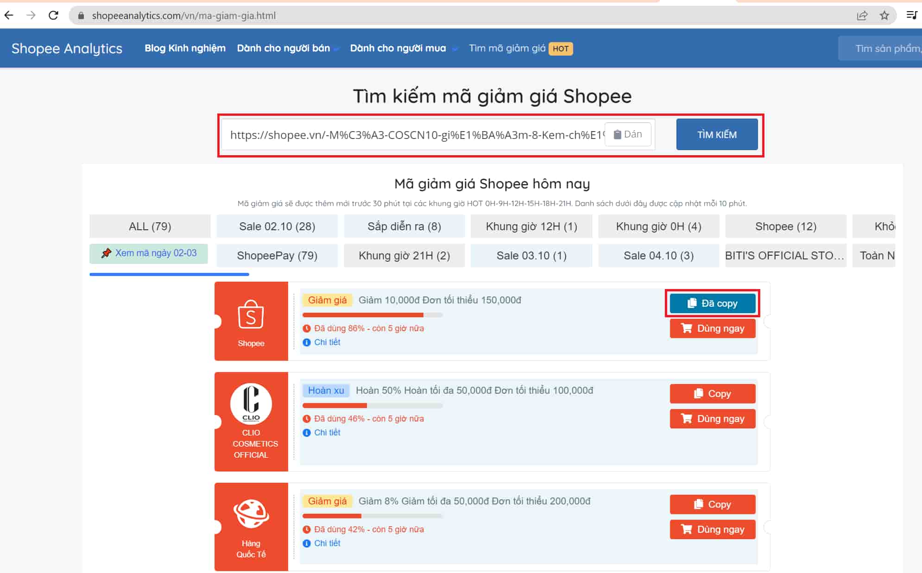
Task: Click 'Dùng ngay' for Hàng Quốc Tế voucher
Action: click(712, 529)
